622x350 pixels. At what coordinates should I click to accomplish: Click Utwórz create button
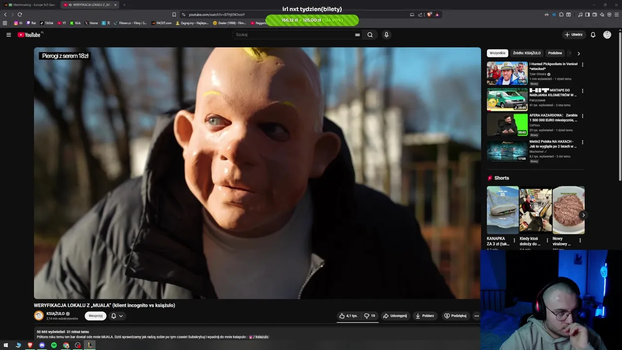pyautogui.click(x=573, y=35)
